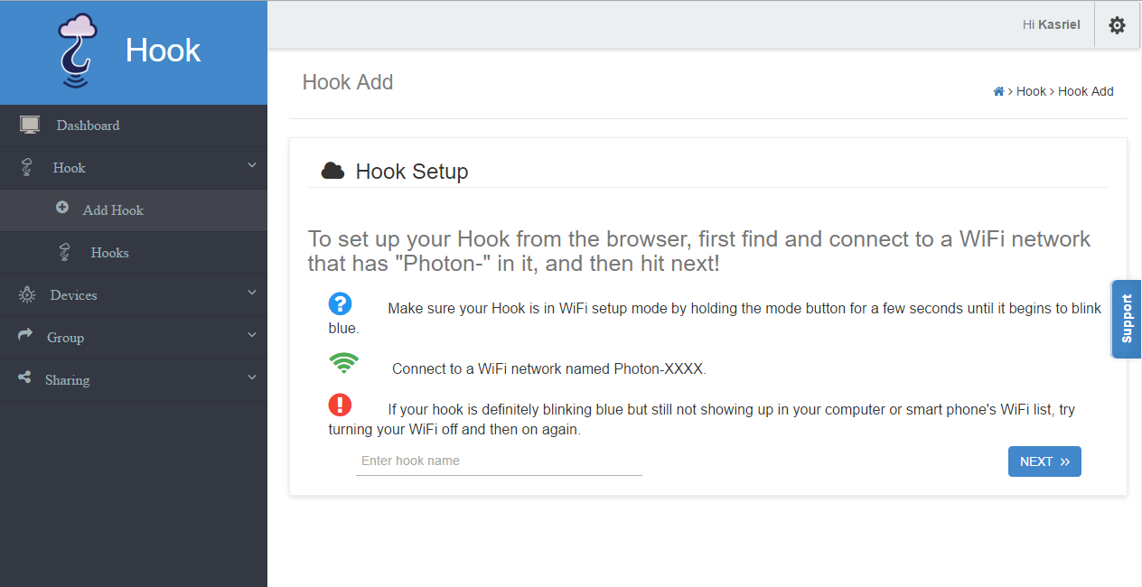Click the red exclamation warning icon
1142x587 pixels.
pyautogui.click(x=341, y=404)
